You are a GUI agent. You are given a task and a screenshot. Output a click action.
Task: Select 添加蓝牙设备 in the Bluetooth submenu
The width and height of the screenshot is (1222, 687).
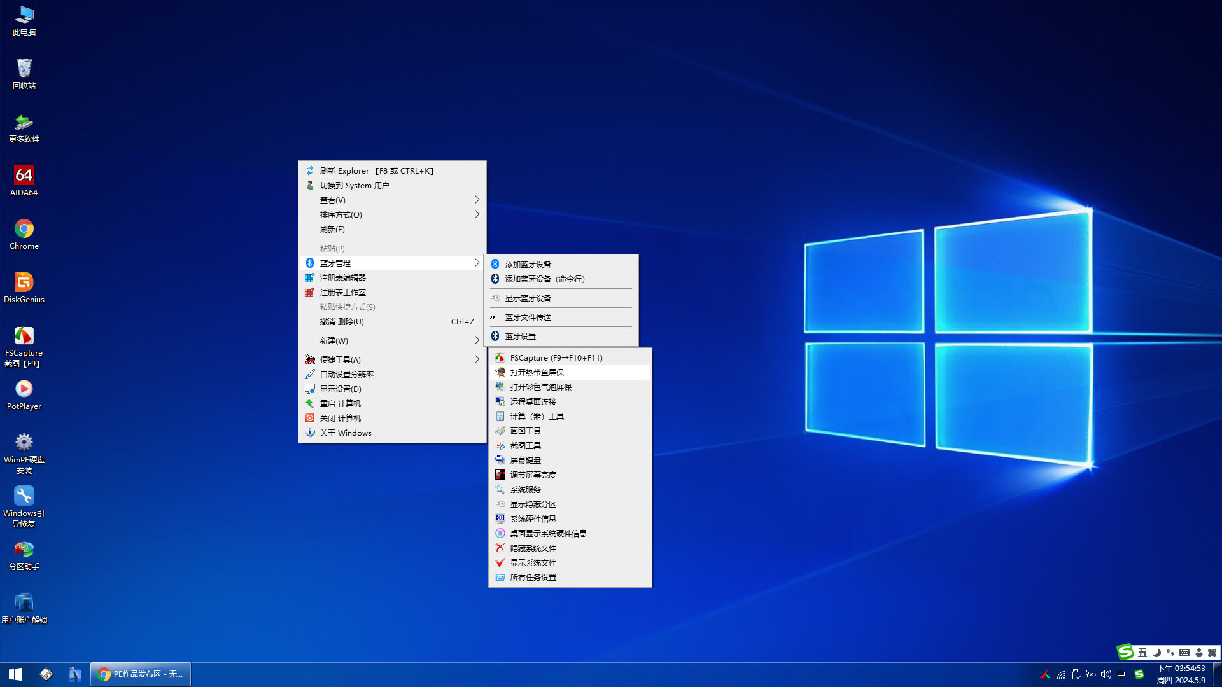coord(561,264)
